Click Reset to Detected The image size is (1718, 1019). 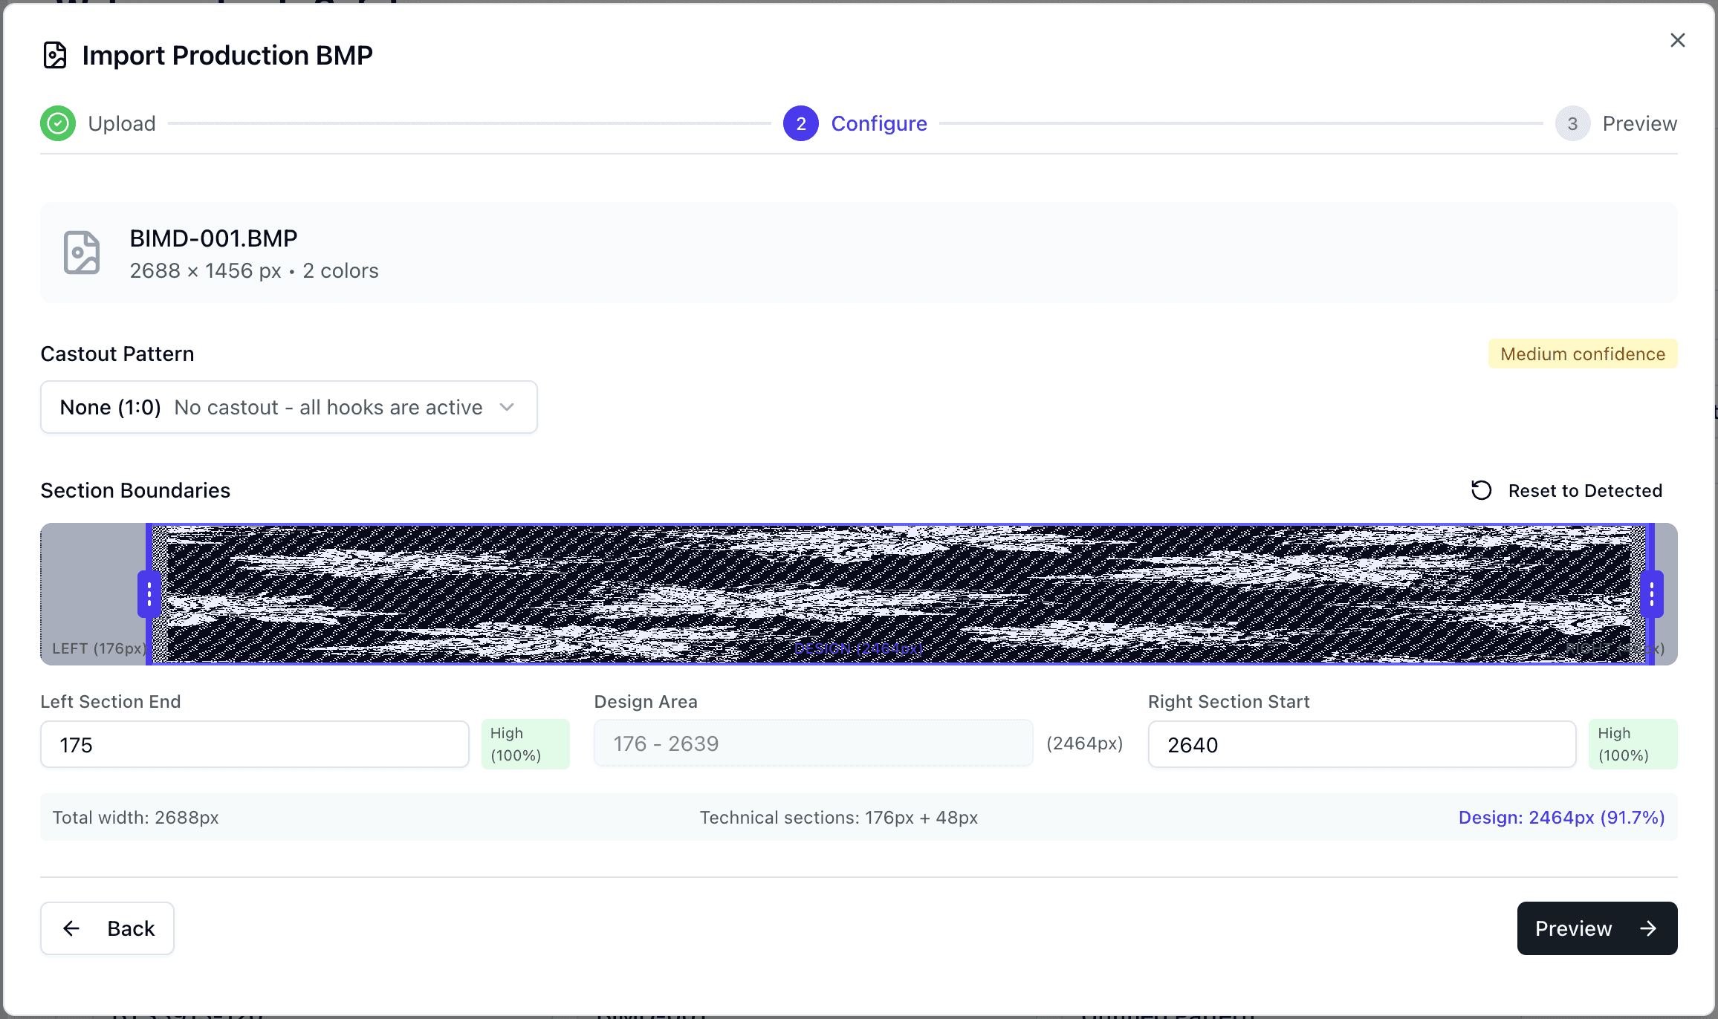(1584, 490)
